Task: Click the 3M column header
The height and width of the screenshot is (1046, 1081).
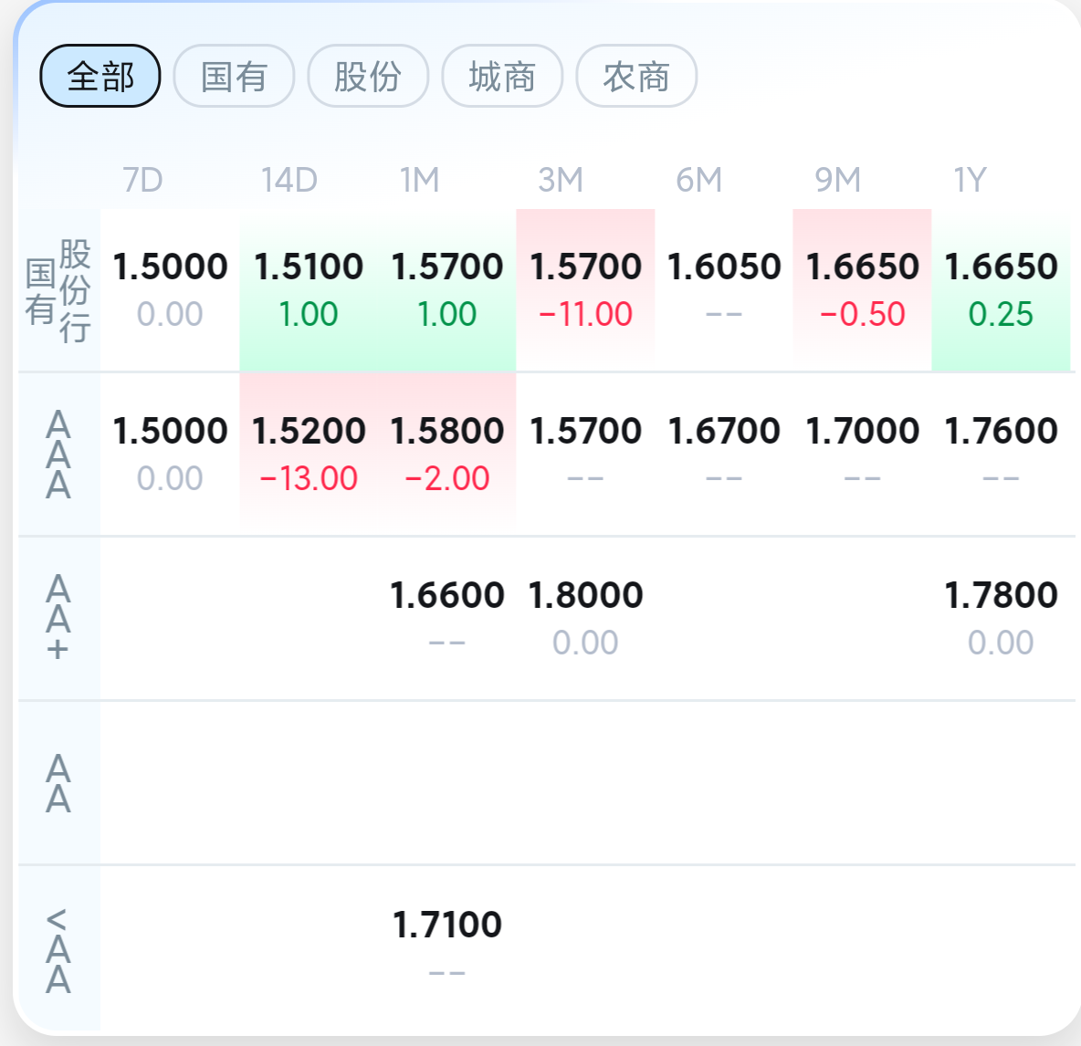Action: [x=561, y=180]
